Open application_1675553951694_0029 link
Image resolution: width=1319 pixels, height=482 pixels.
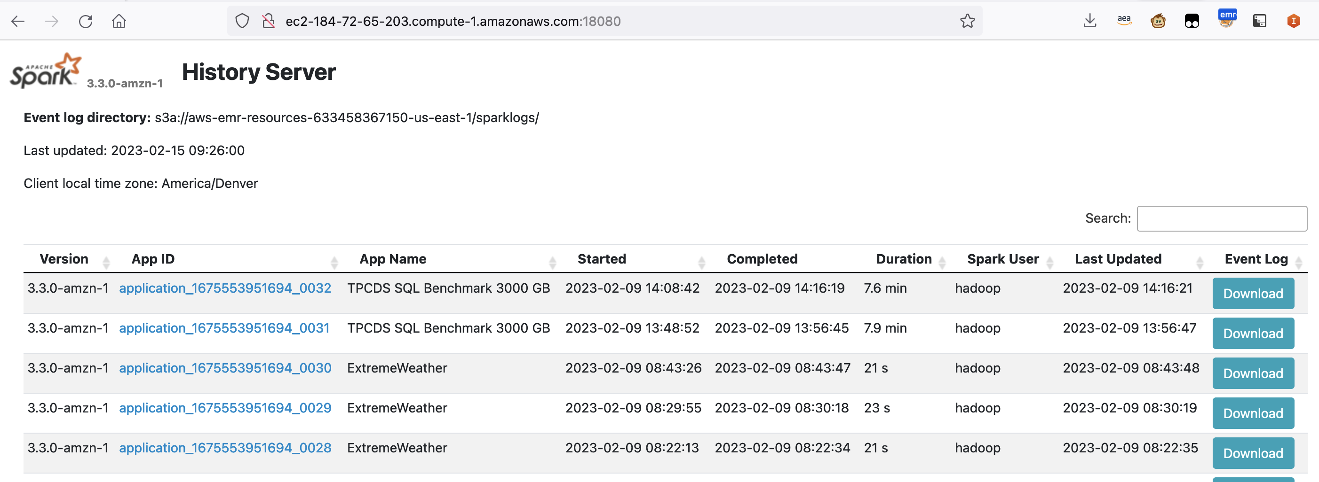point(225,408)
